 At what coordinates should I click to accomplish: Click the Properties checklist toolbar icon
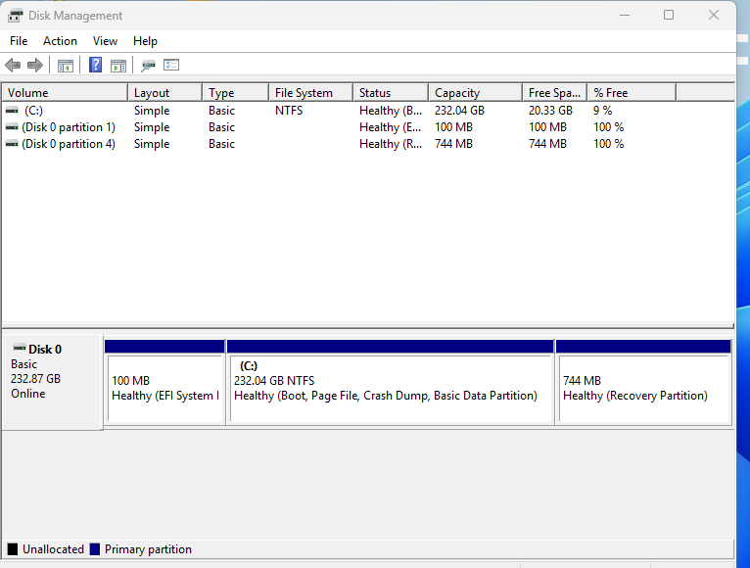click(x=171, y=65)
